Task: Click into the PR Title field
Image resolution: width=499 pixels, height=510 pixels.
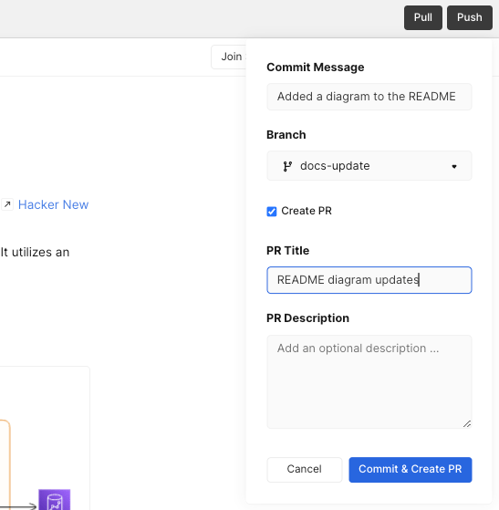Action: [369, 280]
